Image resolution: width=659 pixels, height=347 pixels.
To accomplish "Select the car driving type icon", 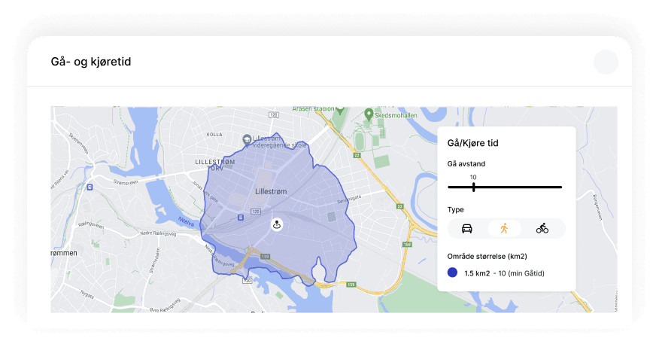I will (x=467, y=228).
